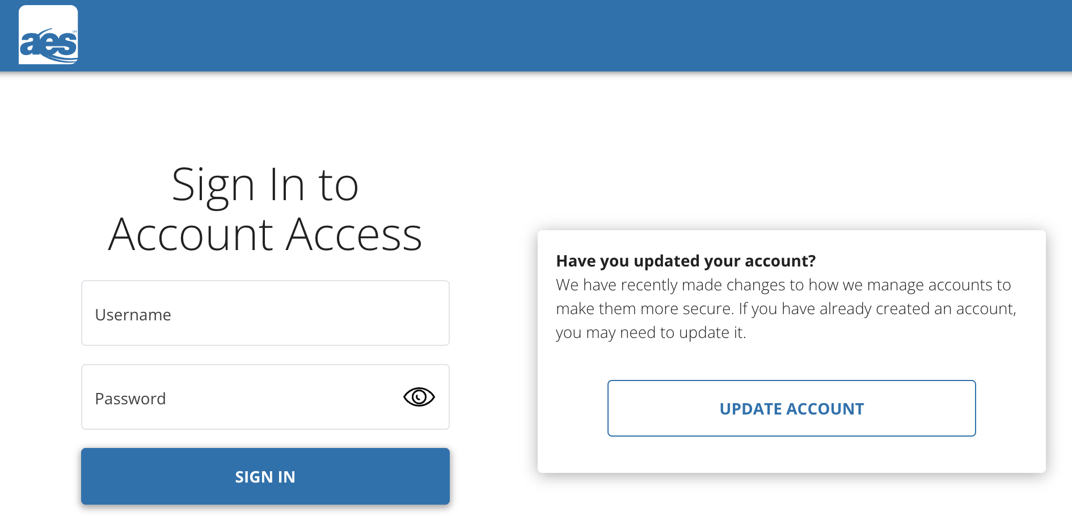Viewport: 1072px width, 516px height.
Task: Click the paragraph about recent account changes
Action: [786, 308]
